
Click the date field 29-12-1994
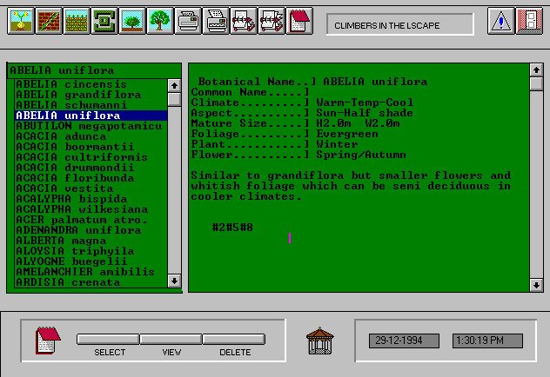tap(404, 341)
